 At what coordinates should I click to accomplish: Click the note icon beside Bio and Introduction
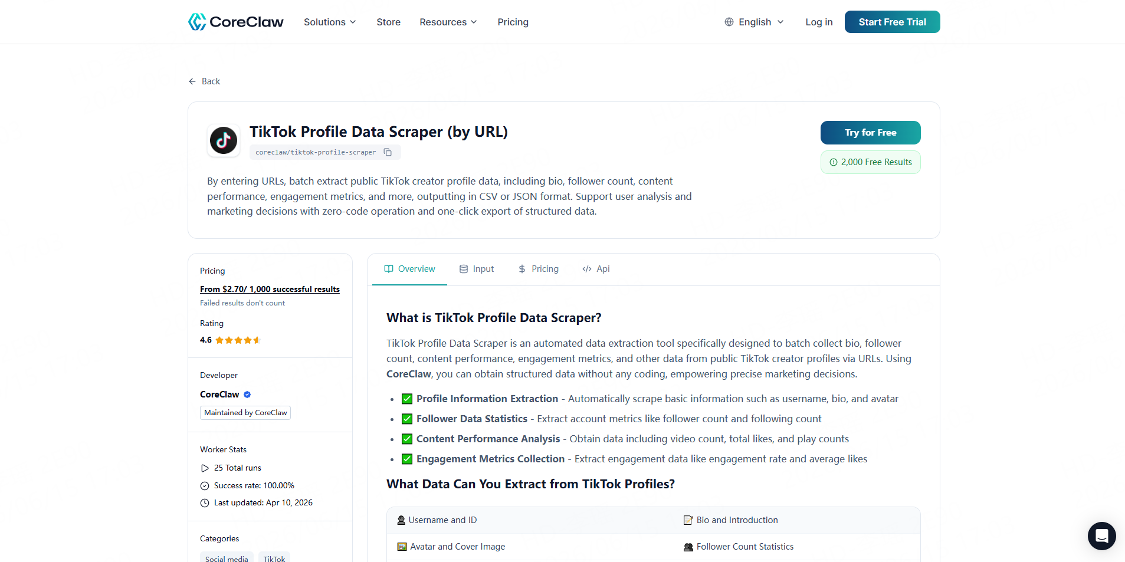coord(688,520)
